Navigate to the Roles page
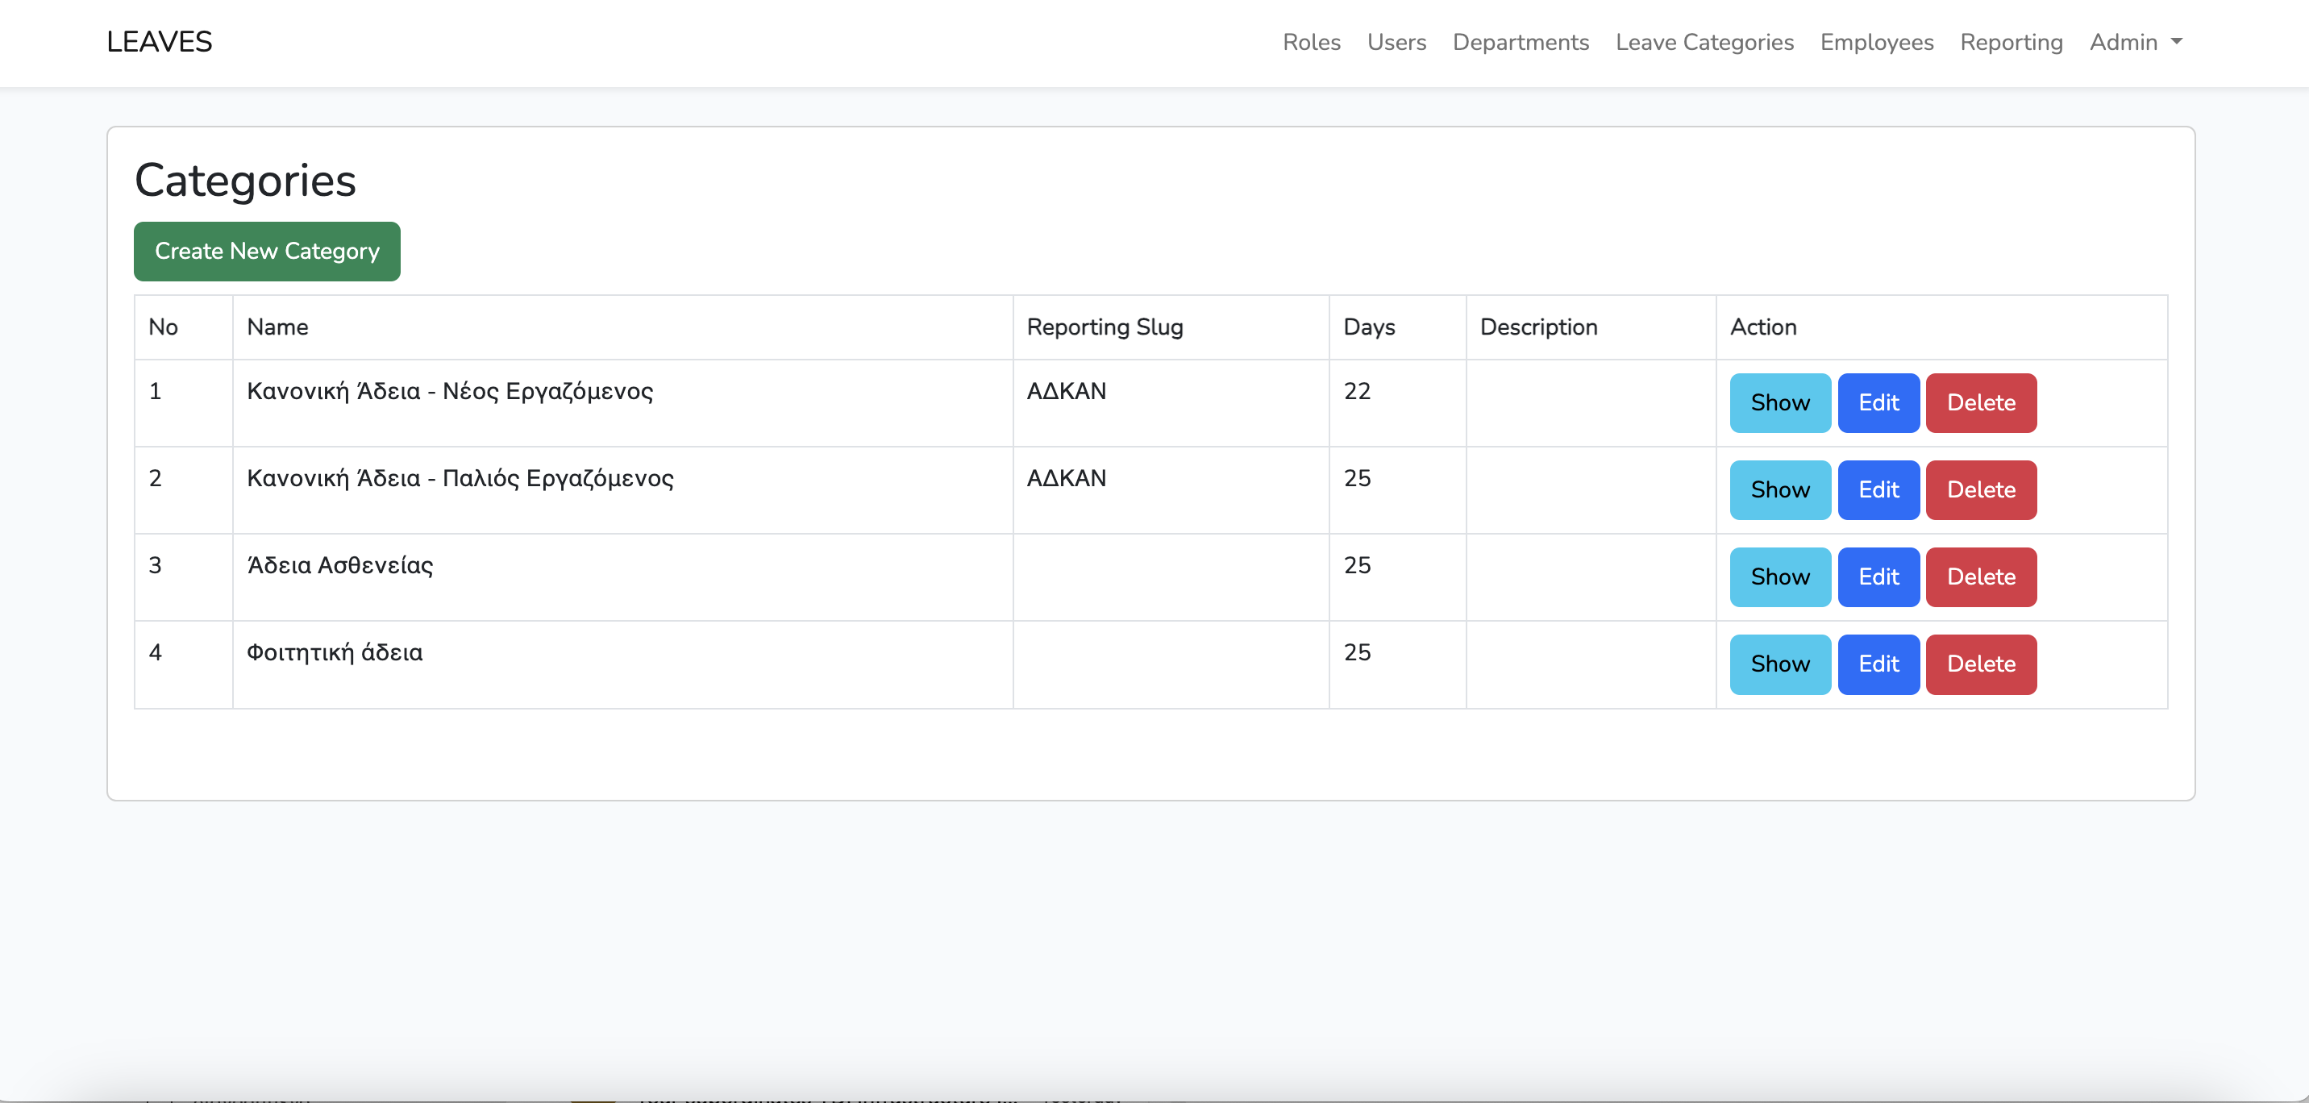 (1312, 42)
